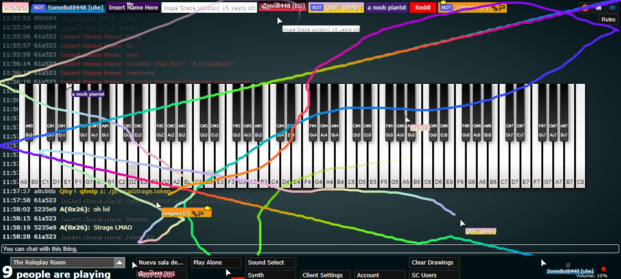Click the Play Alone button
Image resolution: width=621 pixels, height=279 pixels.
(216, 263)
